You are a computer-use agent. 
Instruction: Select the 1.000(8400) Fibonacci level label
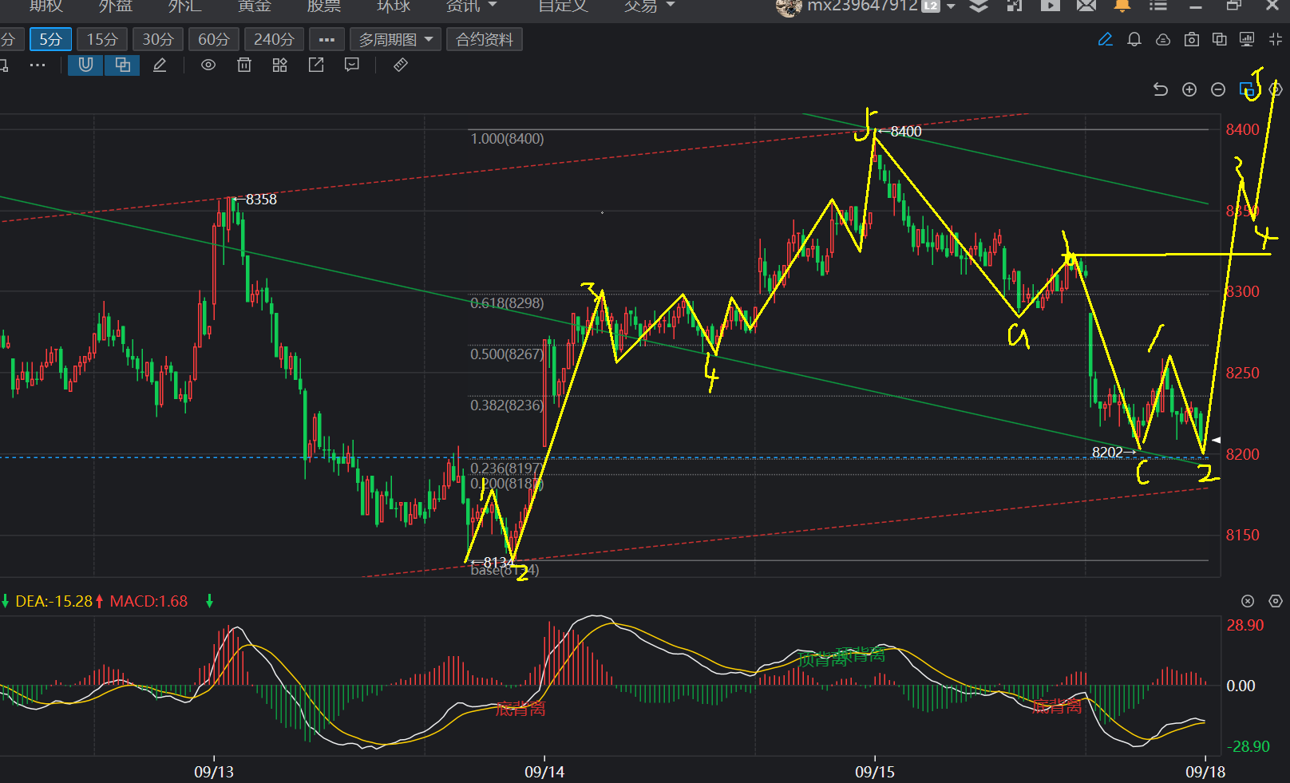point(507,139)
